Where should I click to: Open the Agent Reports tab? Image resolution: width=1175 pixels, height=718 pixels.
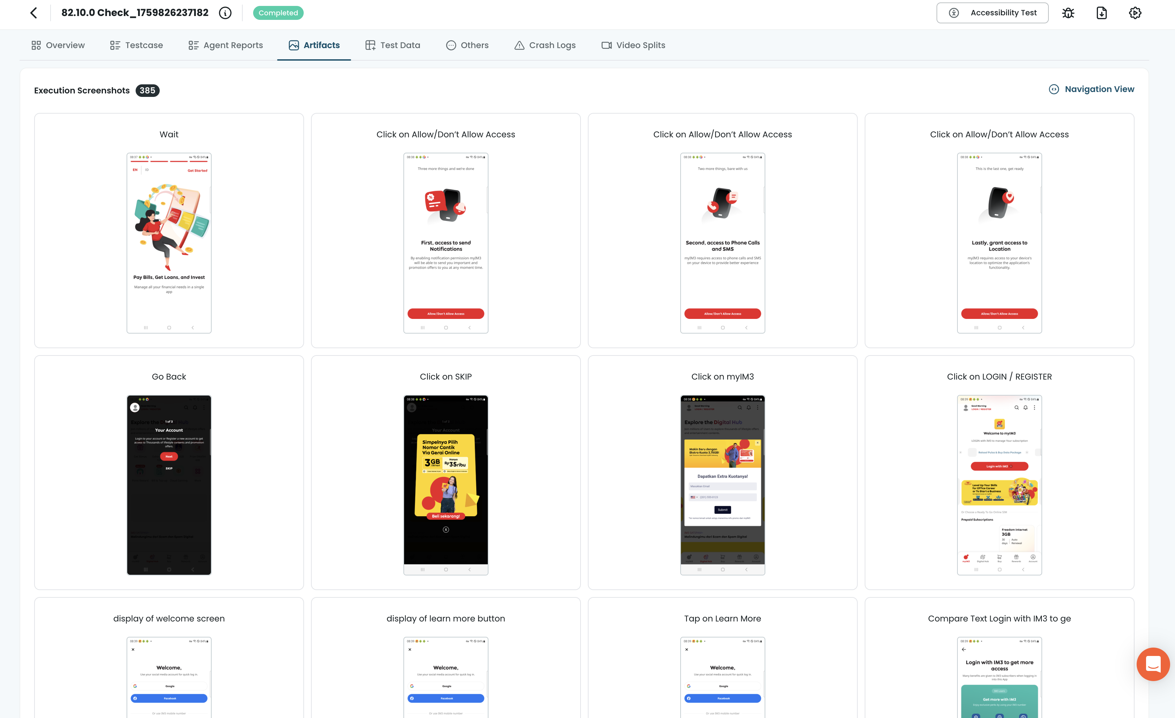[226, 45]
